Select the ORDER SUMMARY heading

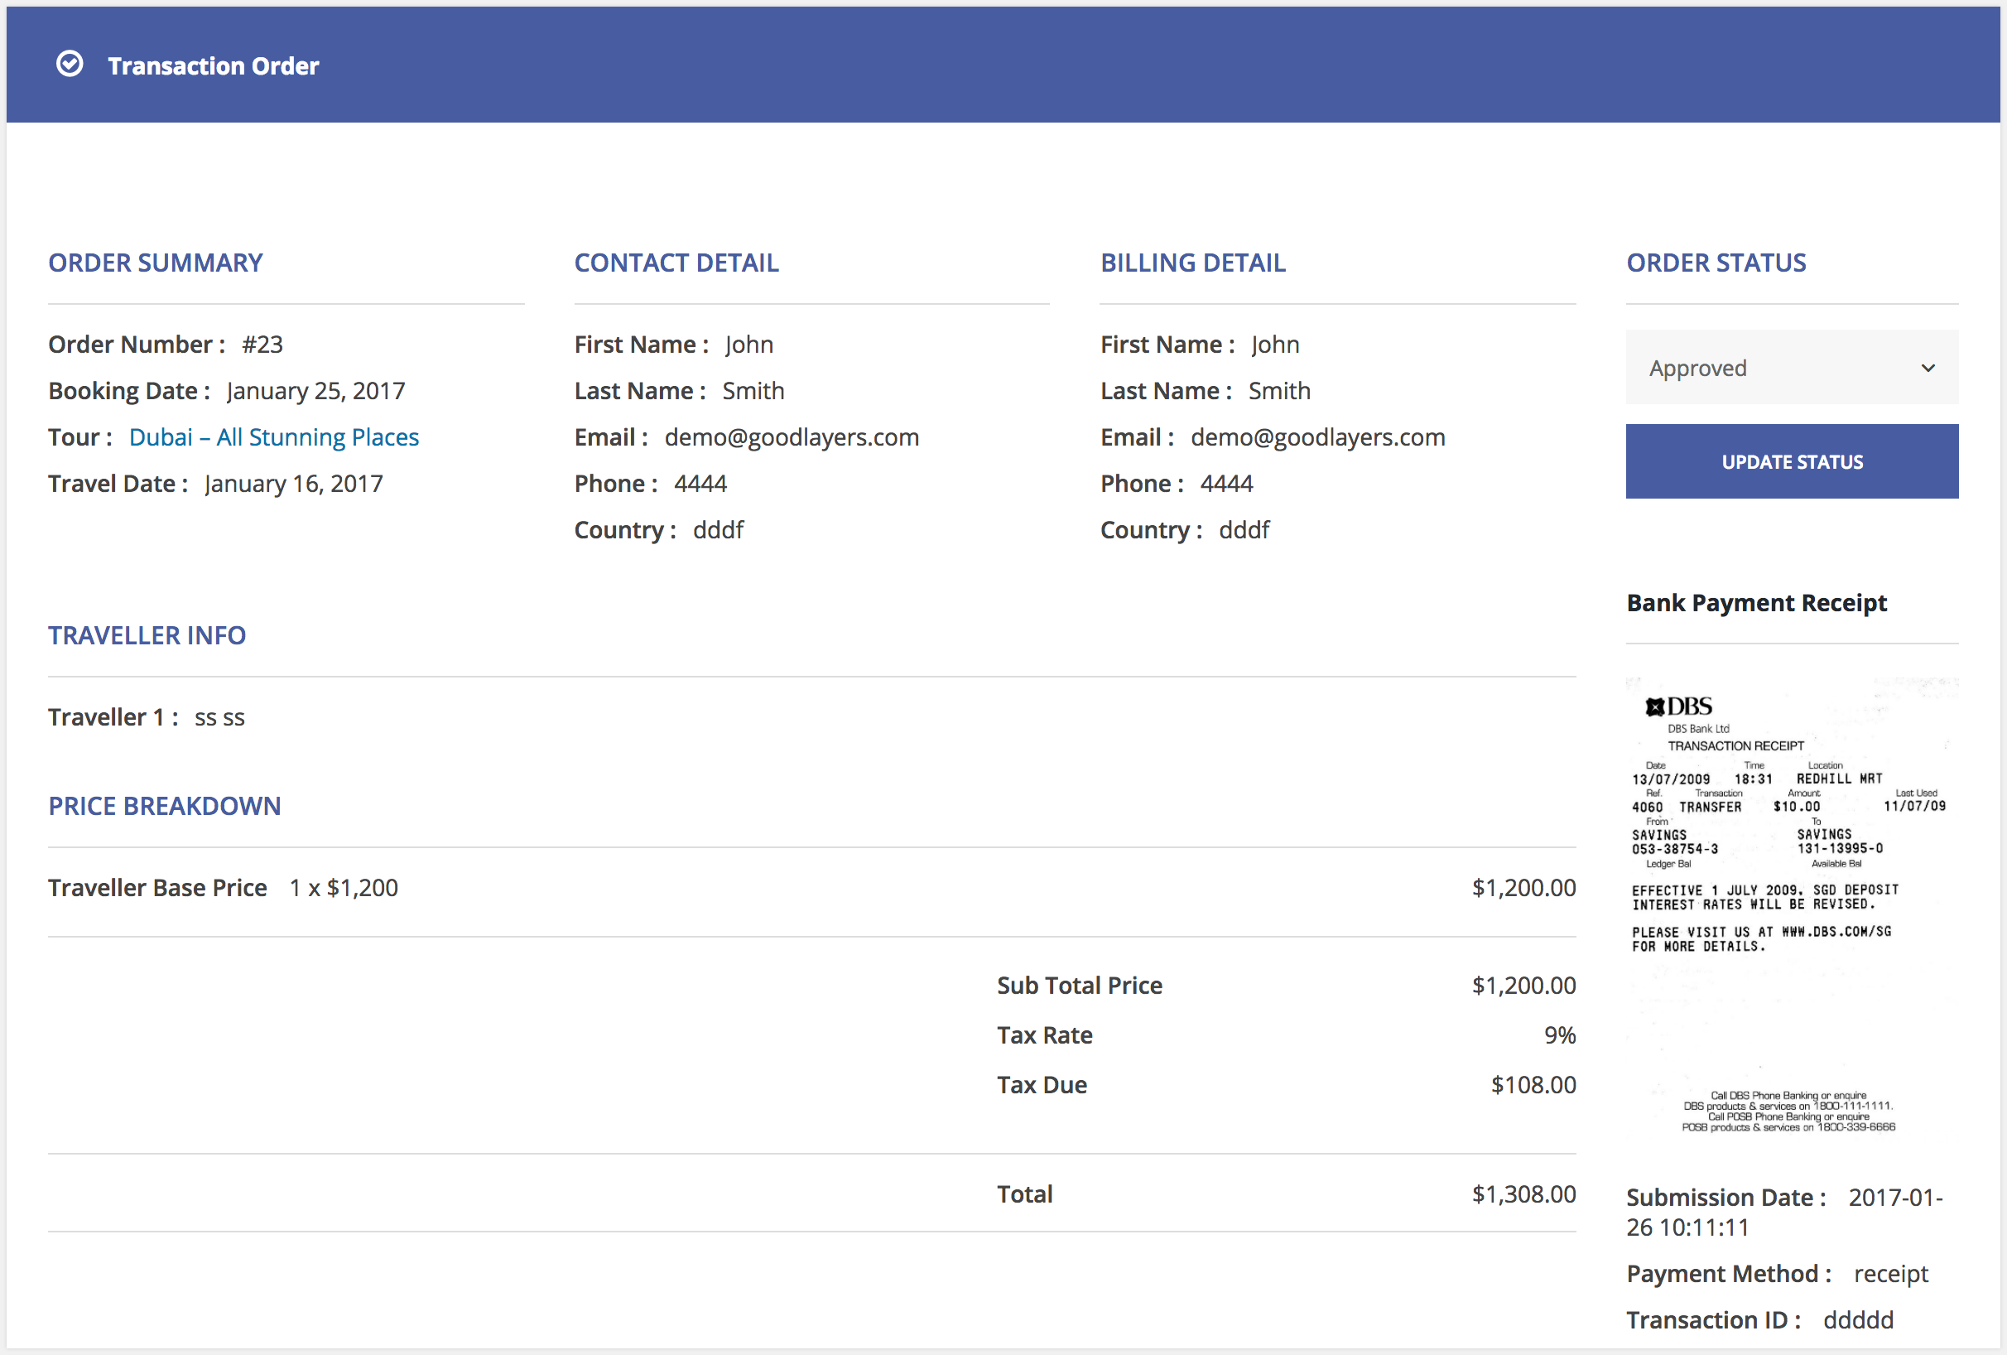pos(156,263)
